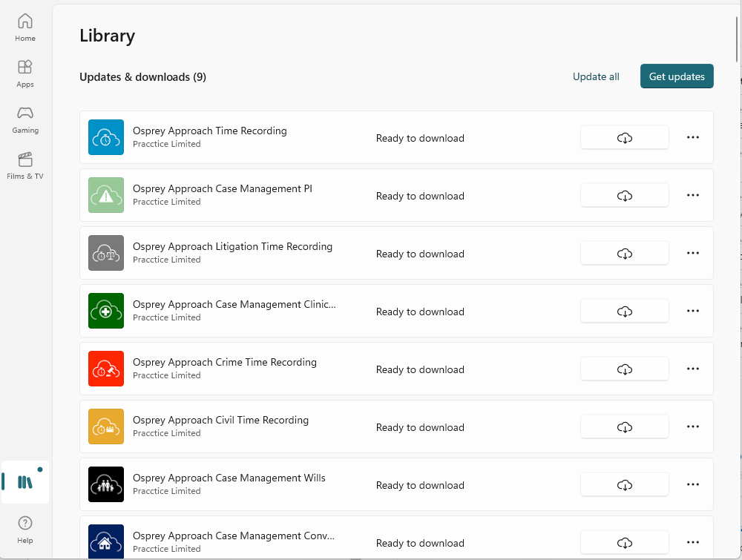Click the Case Management Clinic... app icon
Screen dimensions: 742x560
point(106,311)
